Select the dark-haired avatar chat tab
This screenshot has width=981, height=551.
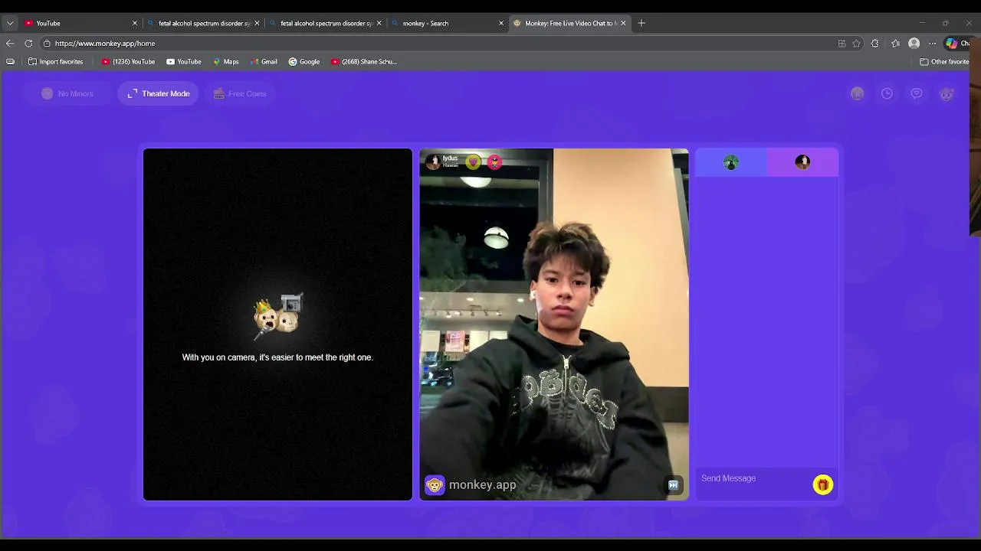[802, 162]
